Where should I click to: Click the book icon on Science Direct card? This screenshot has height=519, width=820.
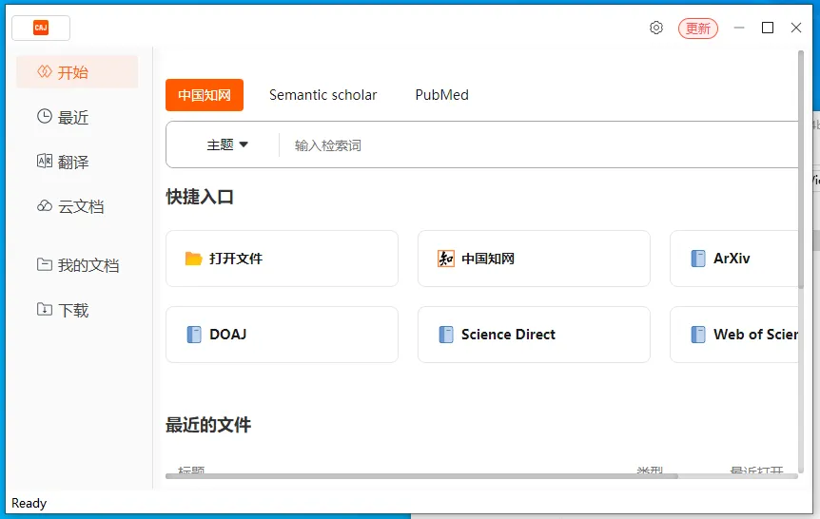[446, 335]
